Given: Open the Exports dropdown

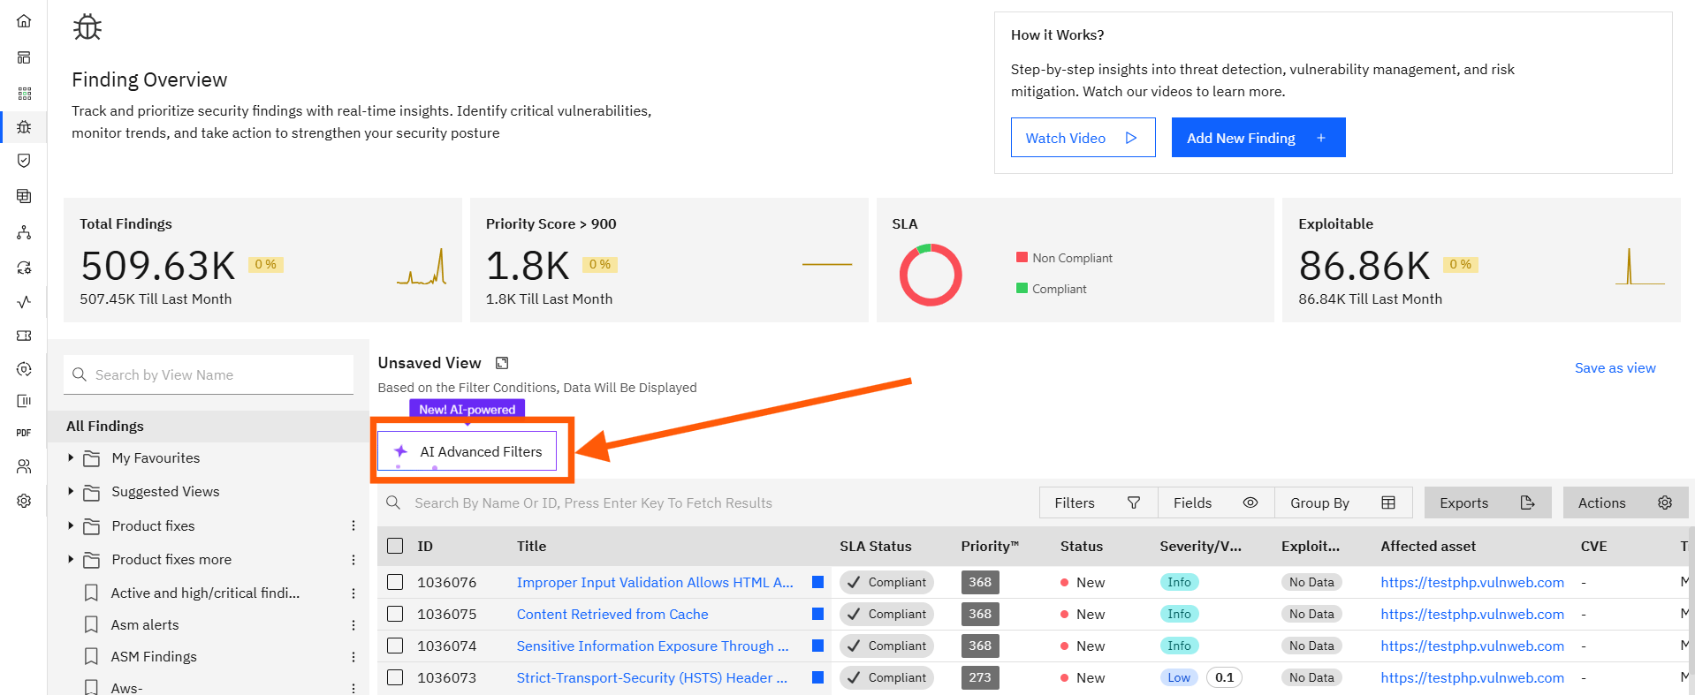Looking at the screenshot, I should click(1487, 502).
